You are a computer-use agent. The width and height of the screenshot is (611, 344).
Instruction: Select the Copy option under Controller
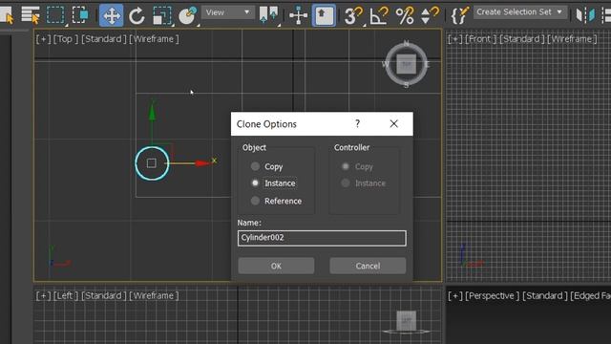click(x=357, y=166)
